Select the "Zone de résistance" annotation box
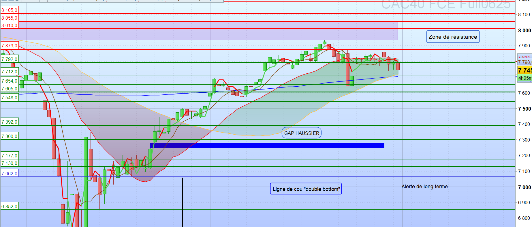 453,37
